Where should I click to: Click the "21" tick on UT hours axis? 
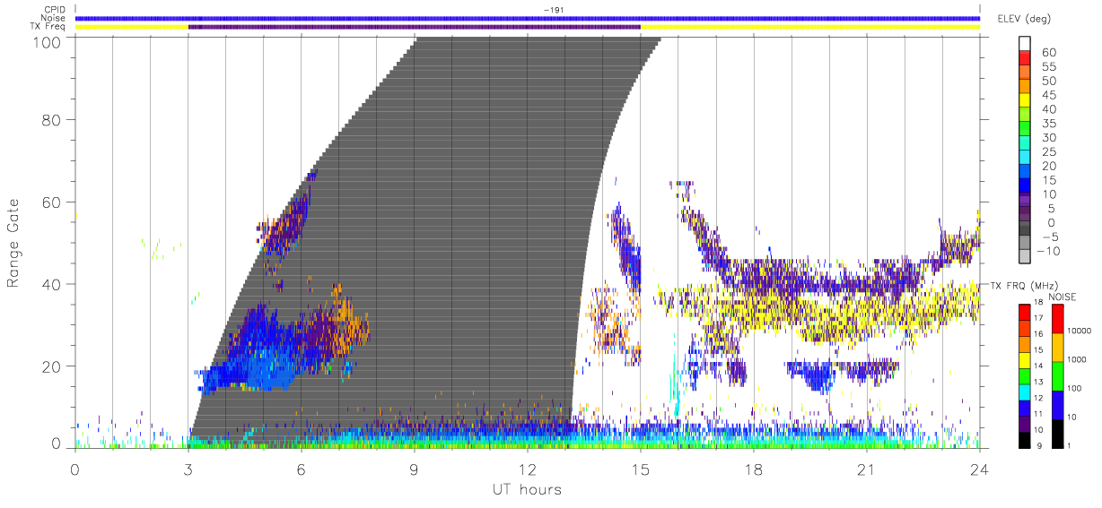867,469
